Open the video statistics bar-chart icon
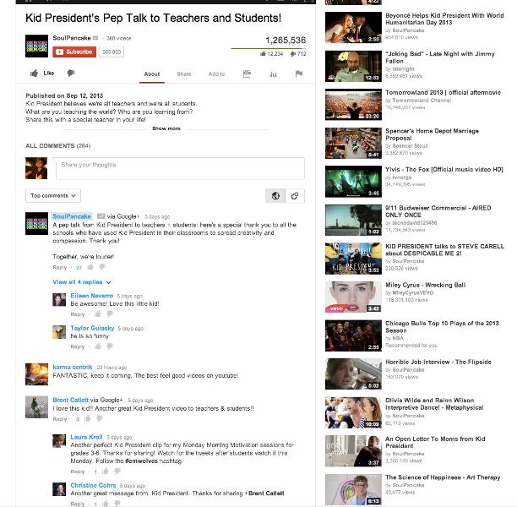Screen dimensions: 517x507 [x=273, y=74]
